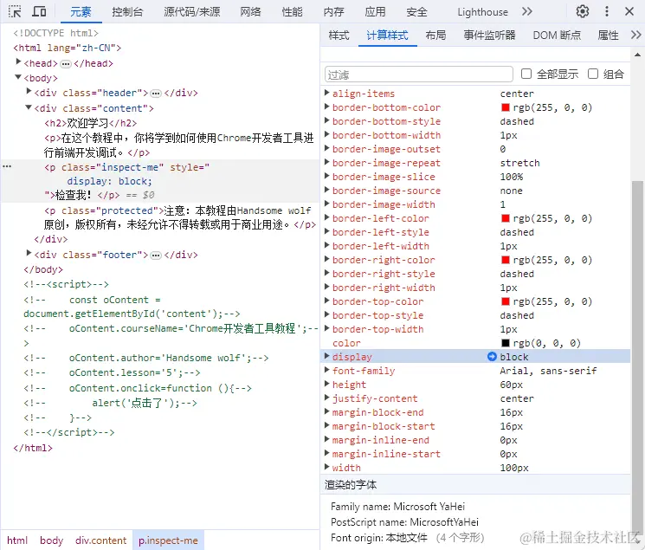
Task: Switch to the 应用 tab
Action: 375,12
